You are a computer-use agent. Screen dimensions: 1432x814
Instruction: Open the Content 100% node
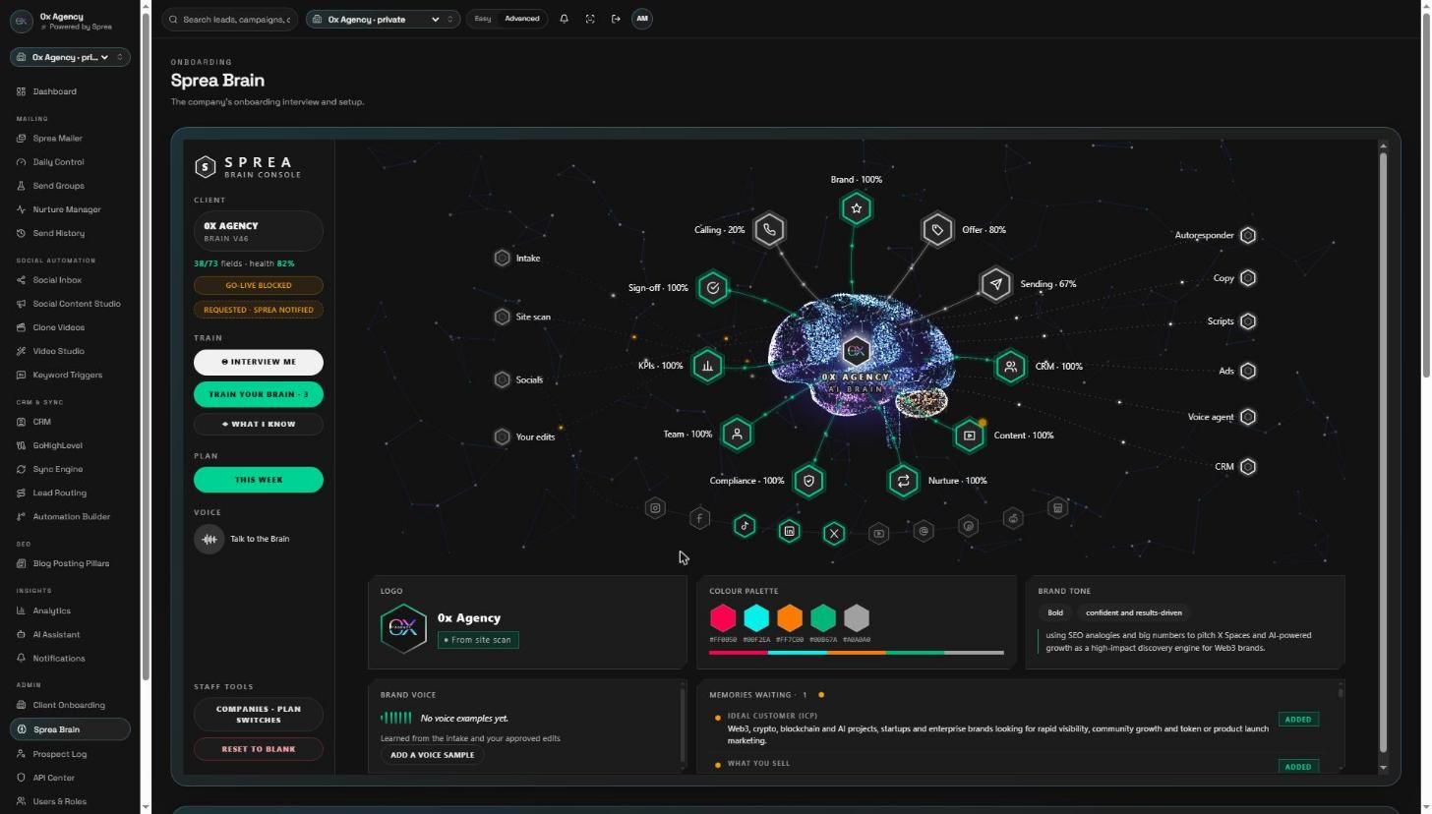[x=970, y=435]
